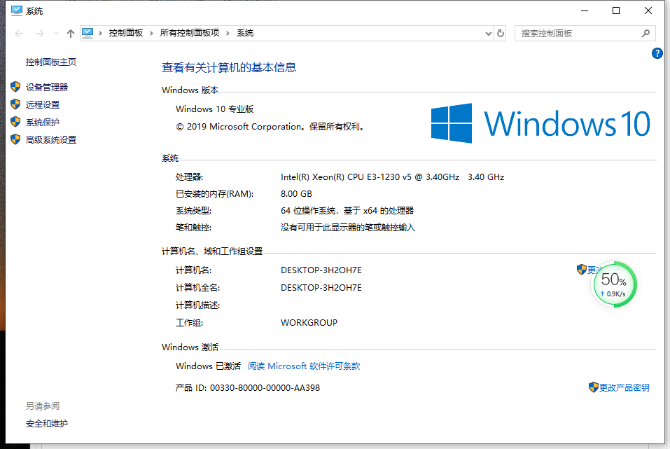Select 所有控制面板项 breadcrumb item
This screenshot has width=670, height=449.
(x=189, y=33)
